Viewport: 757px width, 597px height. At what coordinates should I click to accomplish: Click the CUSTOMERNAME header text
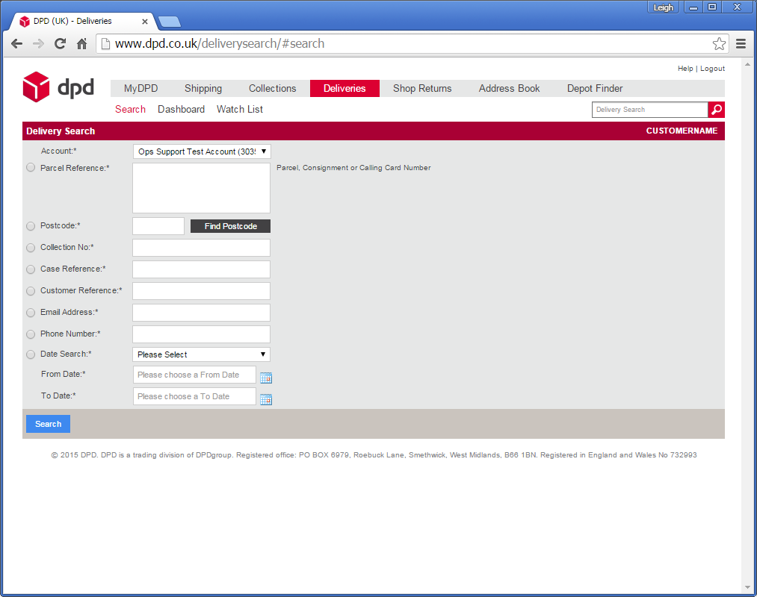pyautogui.click(x=682, y=131)
